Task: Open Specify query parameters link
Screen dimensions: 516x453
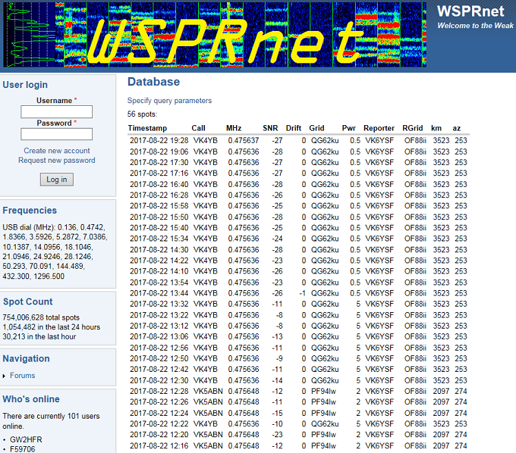Action: [169, 100]
